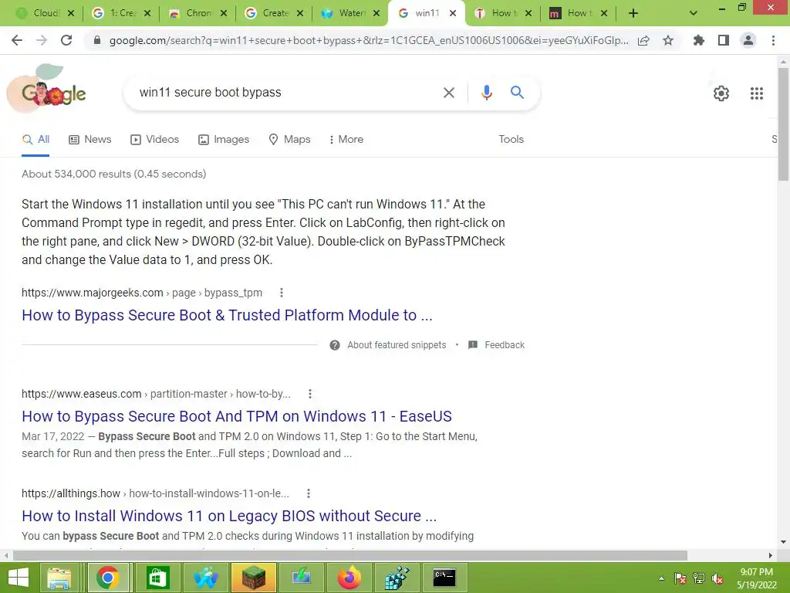Viewport: 790px width, 593px height.
Task: Open Command Prompt taskbar icon
Action: (x=444, y=578)
